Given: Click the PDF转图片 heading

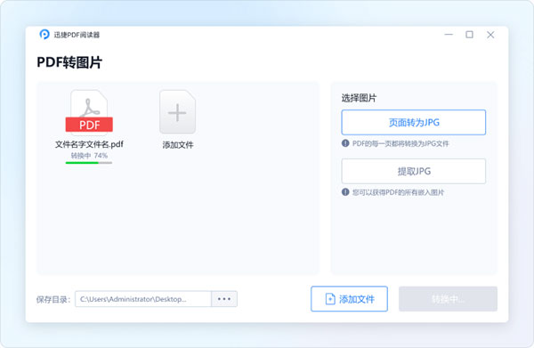Looking at the screenshot, I should (x=69, y=62).
